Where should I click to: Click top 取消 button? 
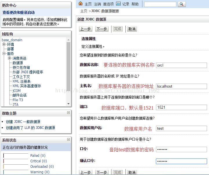132,29
